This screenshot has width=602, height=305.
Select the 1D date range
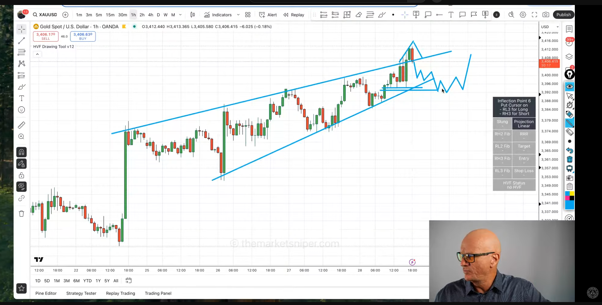38,281
